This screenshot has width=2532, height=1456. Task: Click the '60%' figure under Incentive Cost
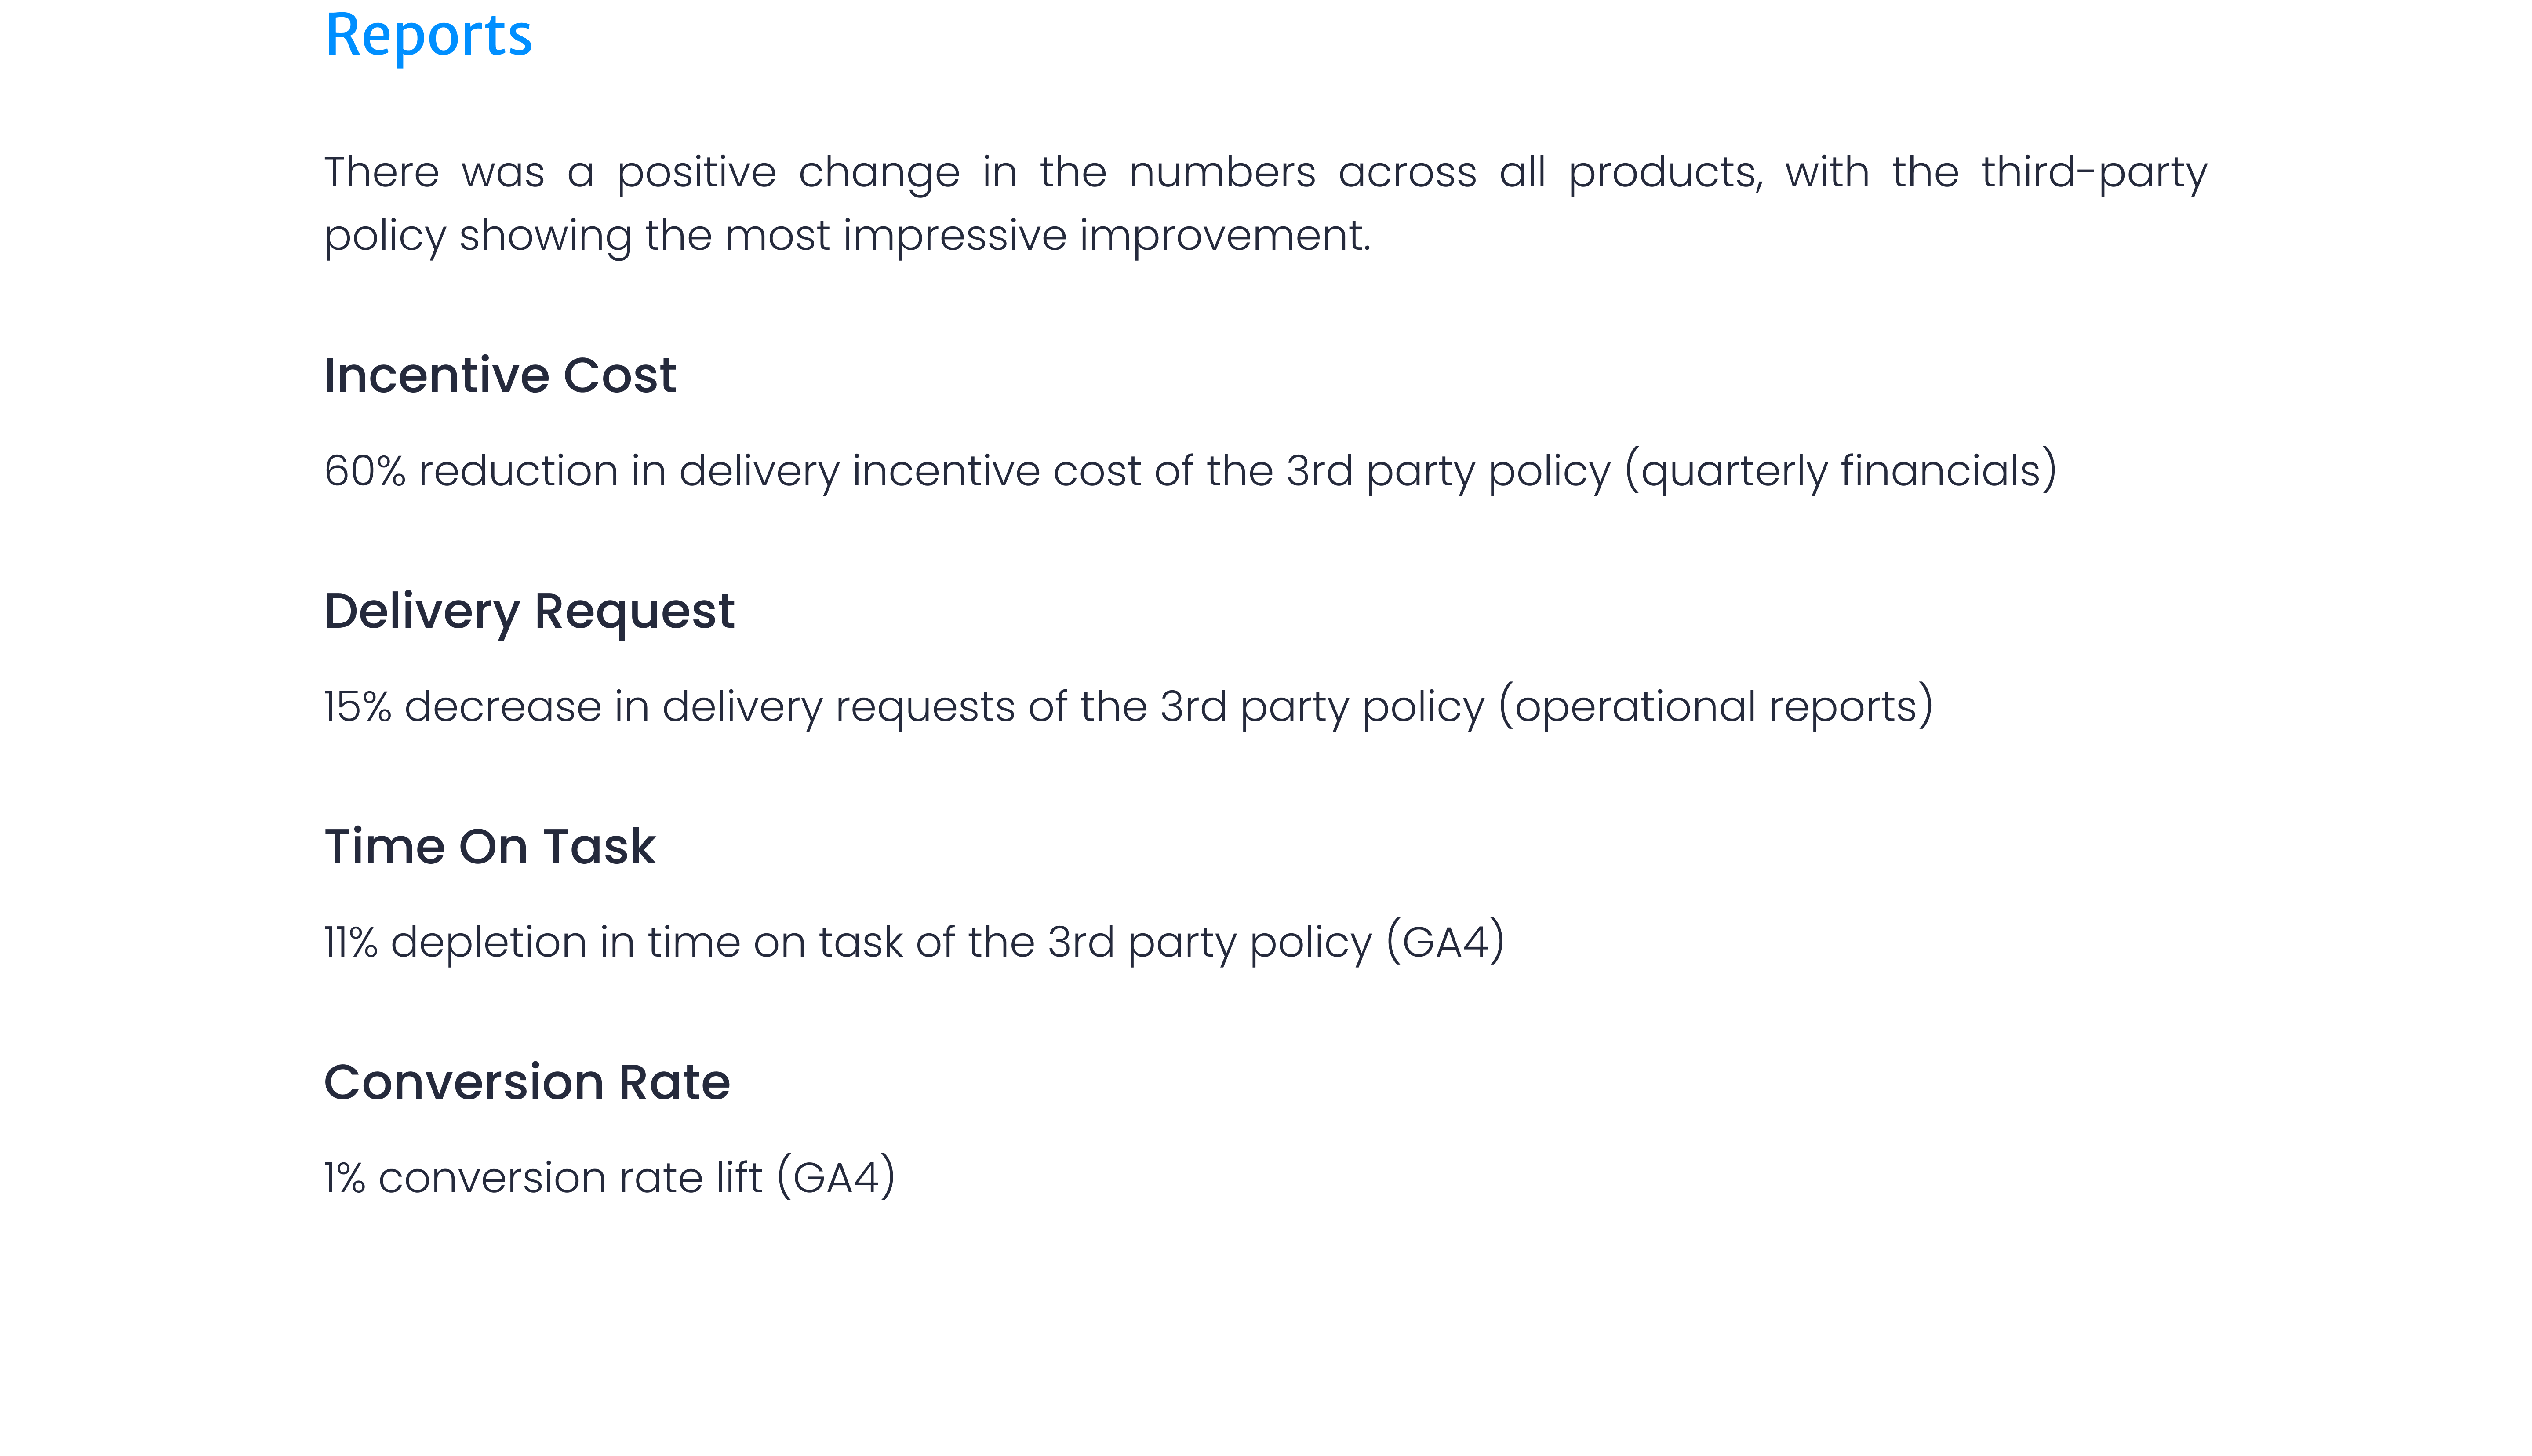365,471
